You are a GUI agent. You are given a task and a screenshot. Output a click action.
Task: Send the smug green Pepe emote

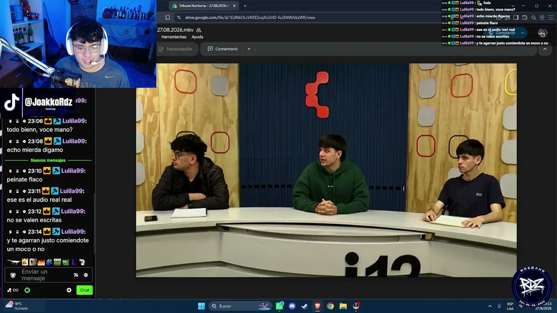coord(65,262)
